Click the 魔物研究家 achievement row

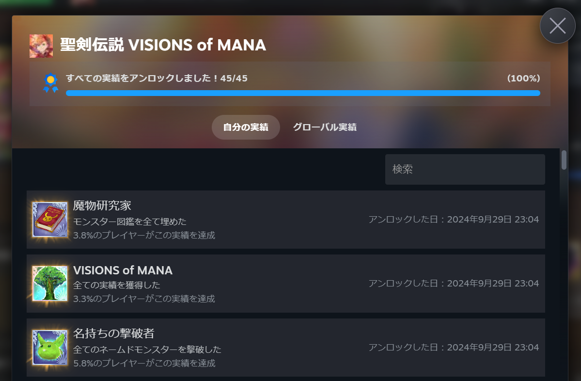(x=286, y=220)
